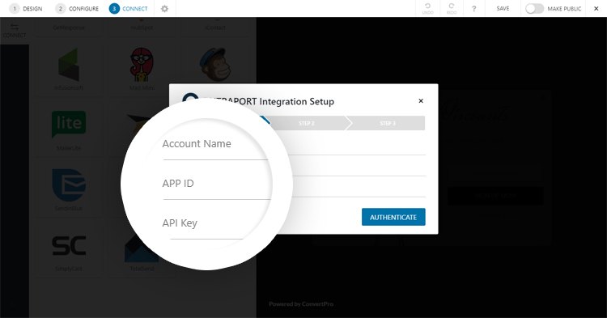Screen dimensions: 607x318
Task: Click the iContact integration label
Action: (x=215, y=28)
